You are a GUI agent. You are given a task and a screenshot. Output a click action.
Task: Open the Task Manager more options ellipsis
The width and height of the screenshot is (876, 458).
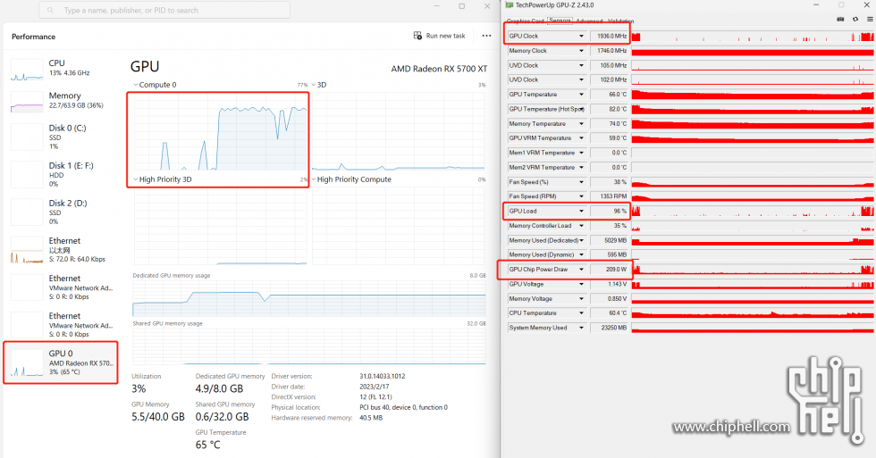pos(486,36)
